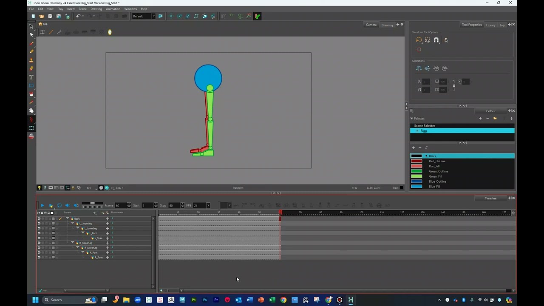Add a new palette with the plus button

click(x=480, y=119)
